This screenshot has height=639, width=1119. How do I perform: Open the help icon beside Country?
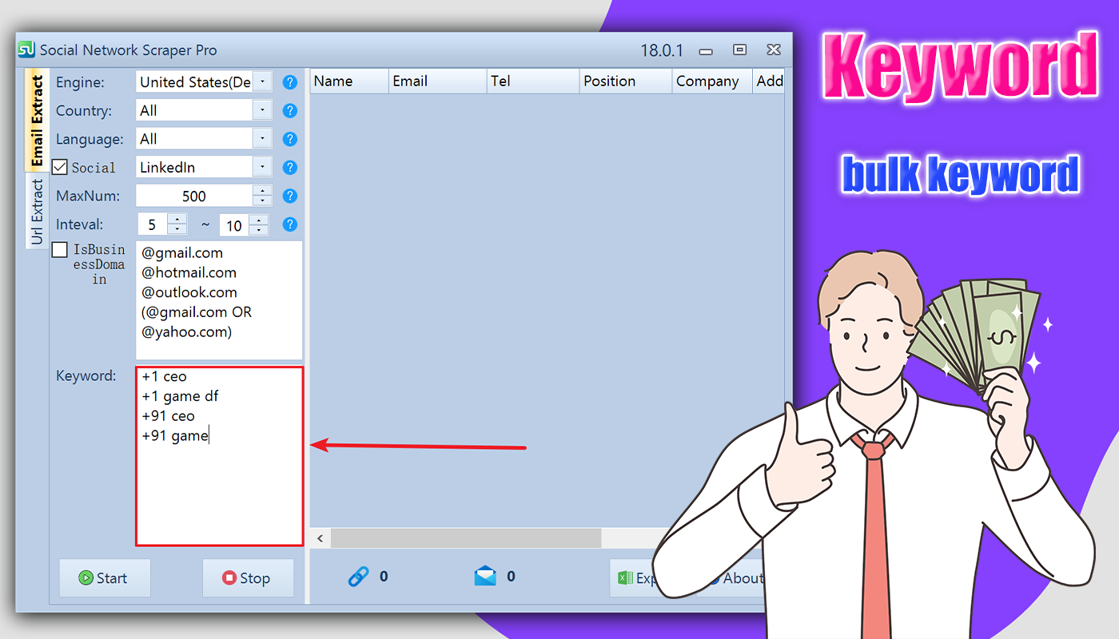click(x=290, y=110)
